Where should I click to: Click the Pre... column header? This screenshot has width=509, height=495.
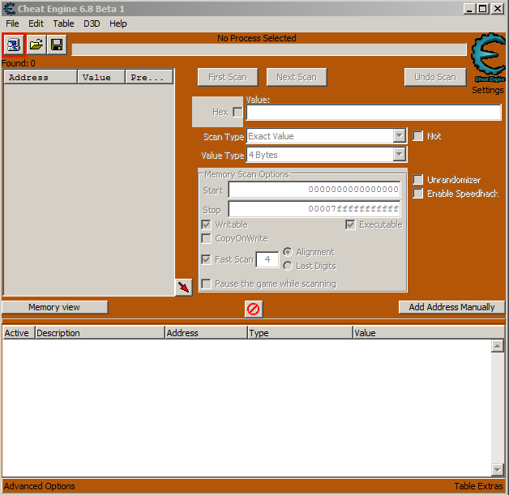[149, 77]
